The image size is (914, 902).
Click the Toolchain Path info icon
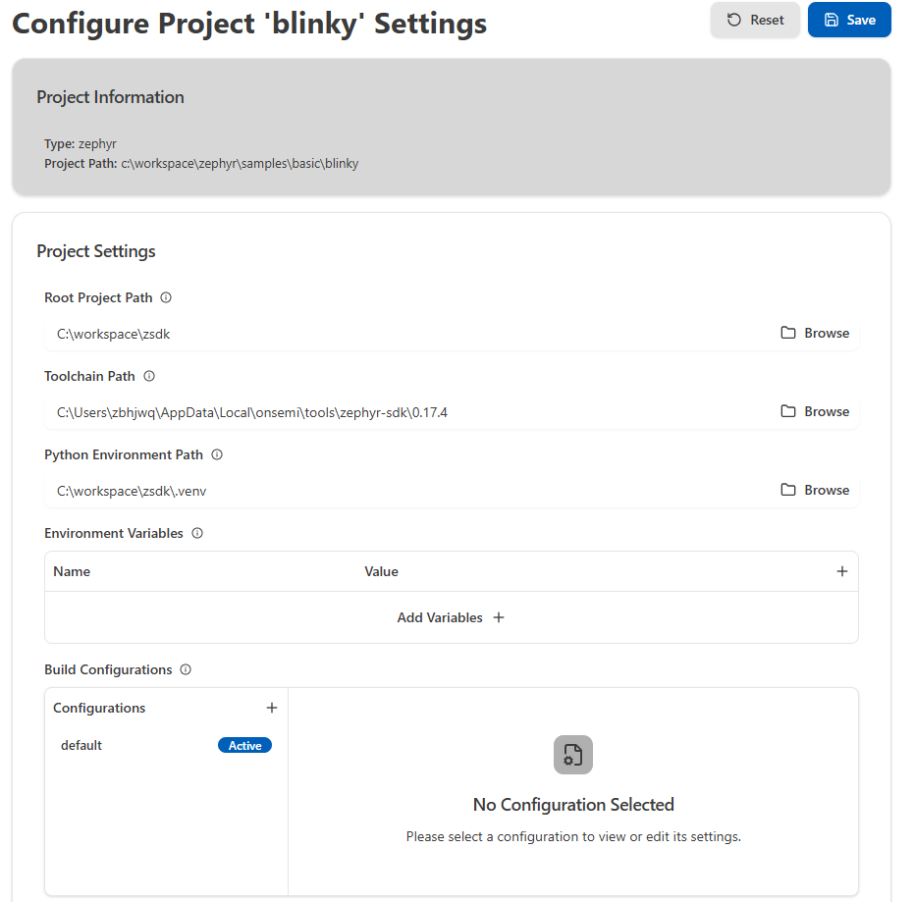[149, 376]
